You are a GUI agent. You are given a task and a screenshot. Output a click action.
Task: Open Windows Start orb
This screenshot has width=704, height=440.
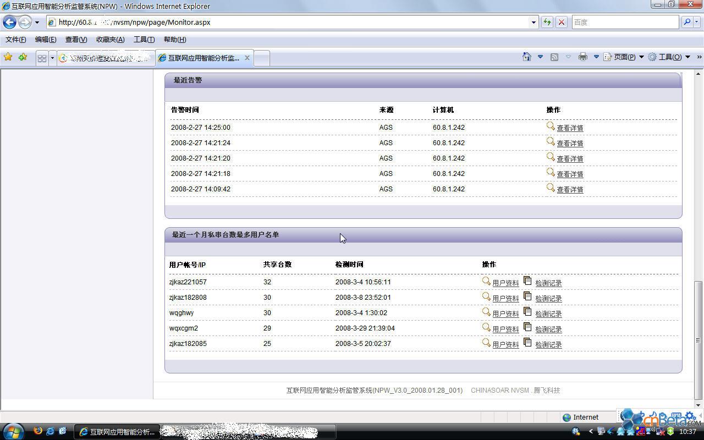(13, 431)
